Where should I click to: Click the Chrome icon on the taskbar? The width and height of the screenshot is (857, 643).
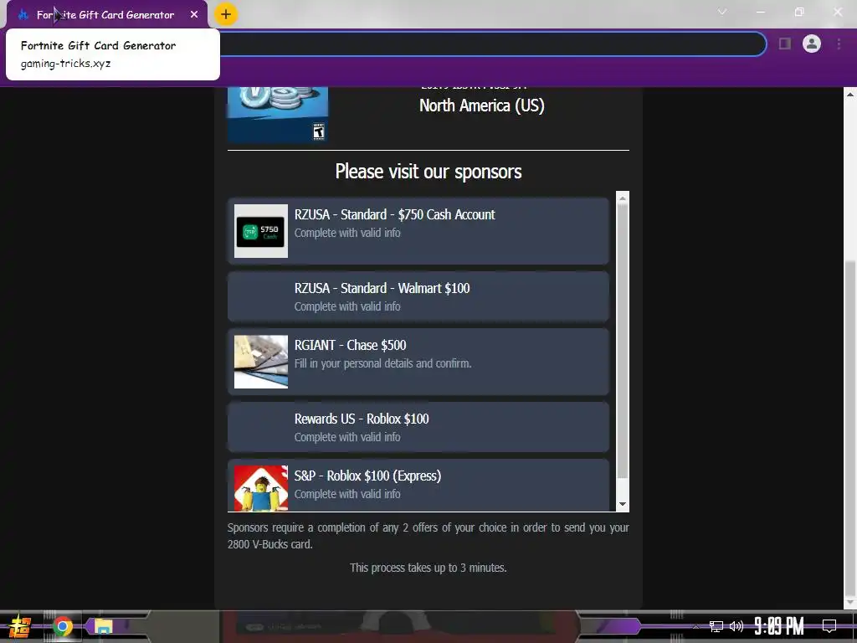(62, 626)
